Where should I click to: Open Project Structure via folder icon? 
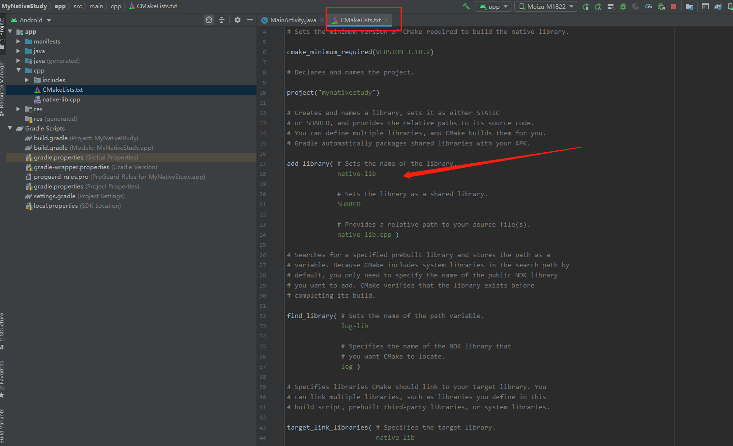coord(689,6)
